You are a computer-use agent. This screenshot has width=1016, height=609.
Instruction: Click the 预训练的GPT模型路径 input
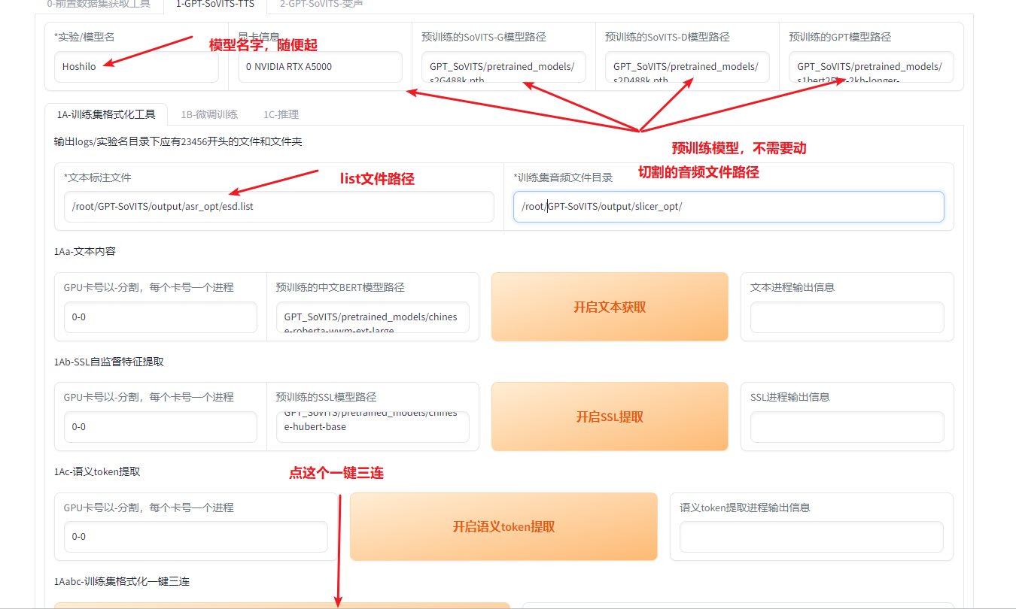(x=871, y=67)
